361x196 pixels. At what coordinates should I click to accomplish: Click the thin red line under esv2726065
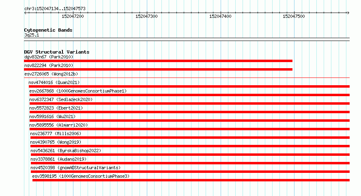pyautogui.click(x=187, y=78)
